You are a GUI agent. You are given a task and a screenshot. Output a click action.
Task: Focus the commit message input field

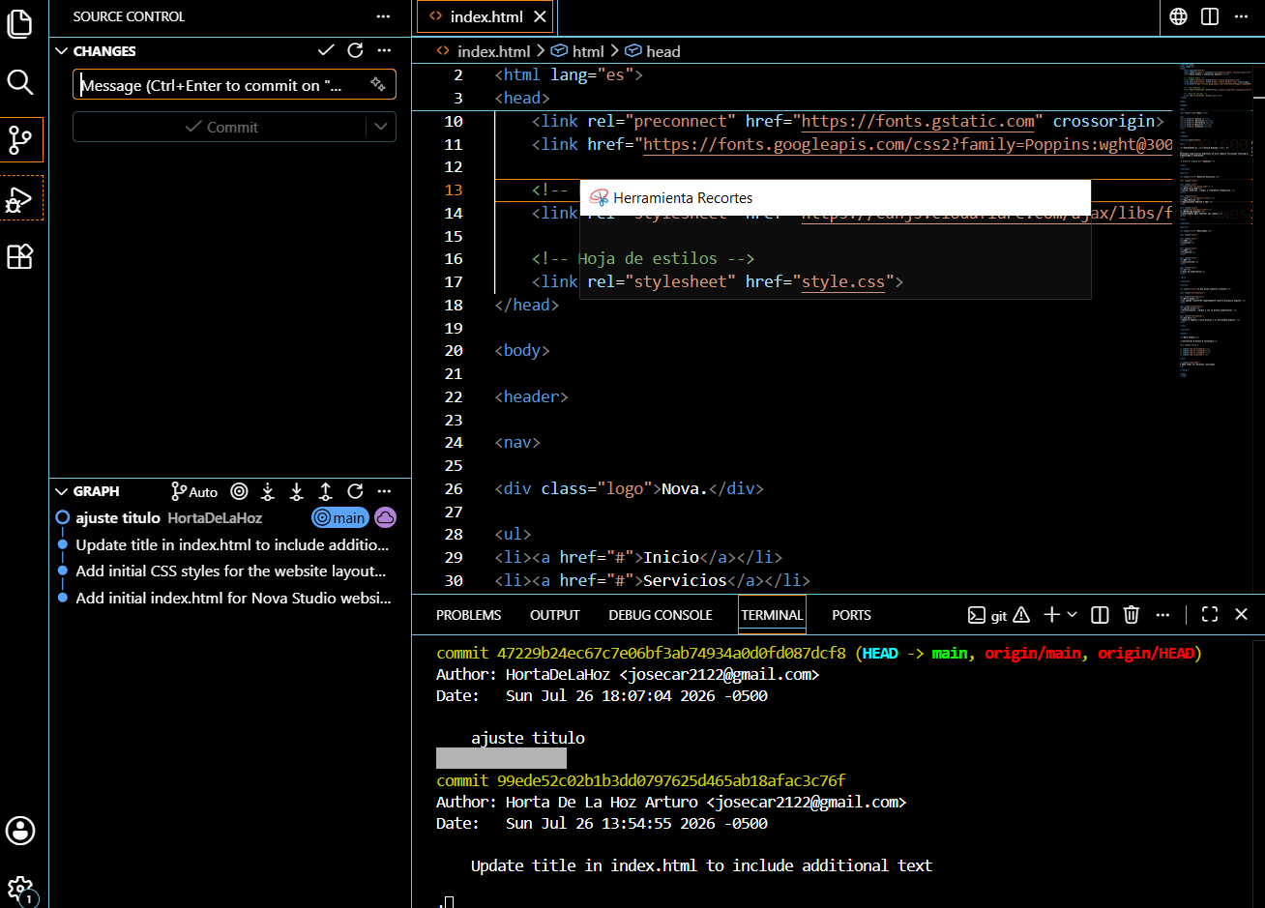pyautogui.click(x=221, y=85)
